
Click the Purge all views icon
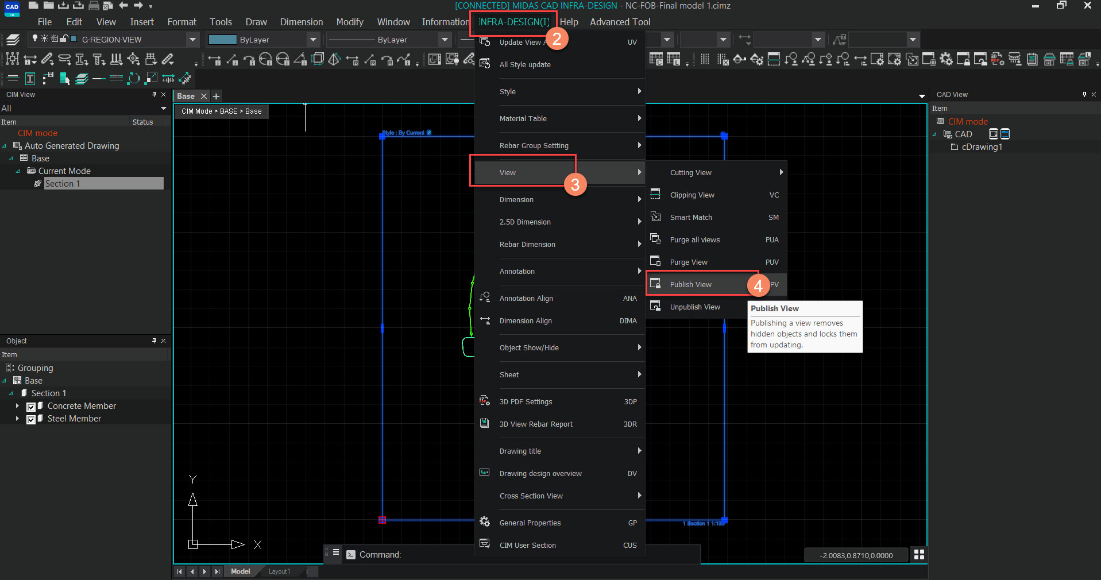(x=655, y=239)
